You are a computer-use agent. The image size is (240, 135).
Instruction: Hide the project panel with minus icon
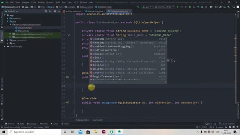pos(59,11)
